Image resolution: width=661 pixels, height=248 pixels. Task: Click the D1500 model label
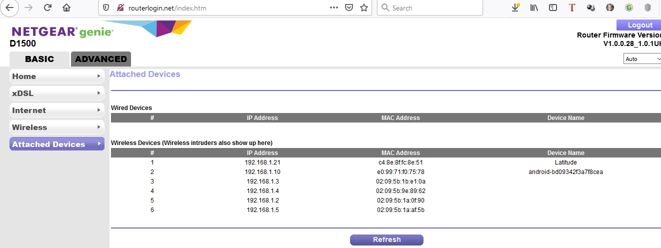point(22,44)
